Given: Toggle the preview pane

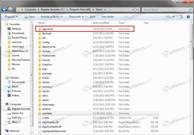Looking at the screenshot, I should 181,17.
